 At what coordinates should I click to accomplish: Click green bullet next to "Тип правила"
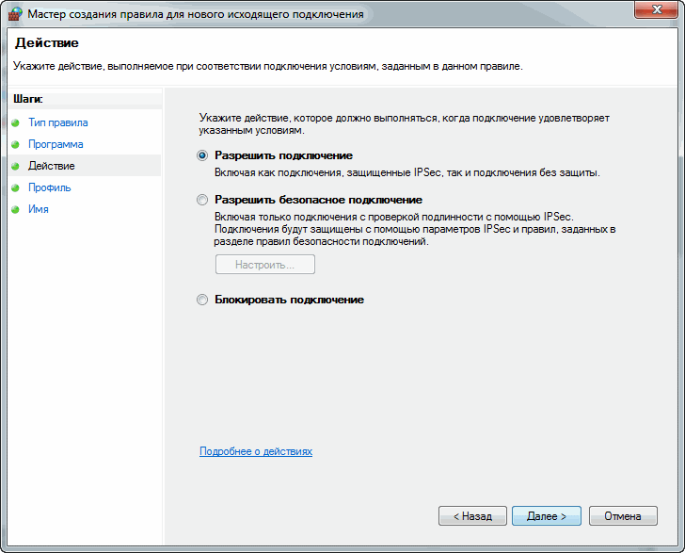[x=15, y=122]
